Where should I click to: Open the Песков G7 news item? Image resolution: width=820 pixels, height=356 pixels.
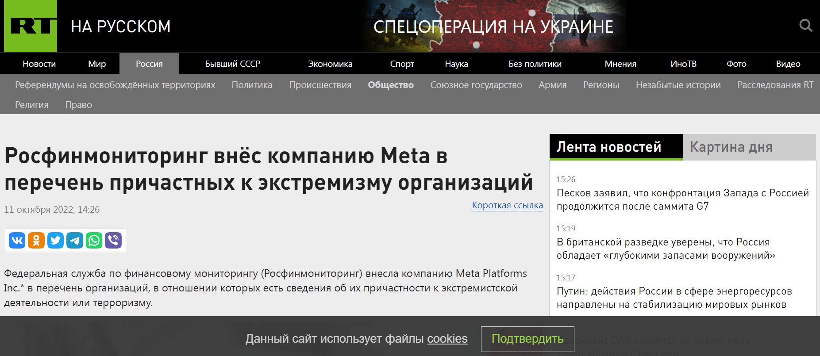click(x=683, y=199)
